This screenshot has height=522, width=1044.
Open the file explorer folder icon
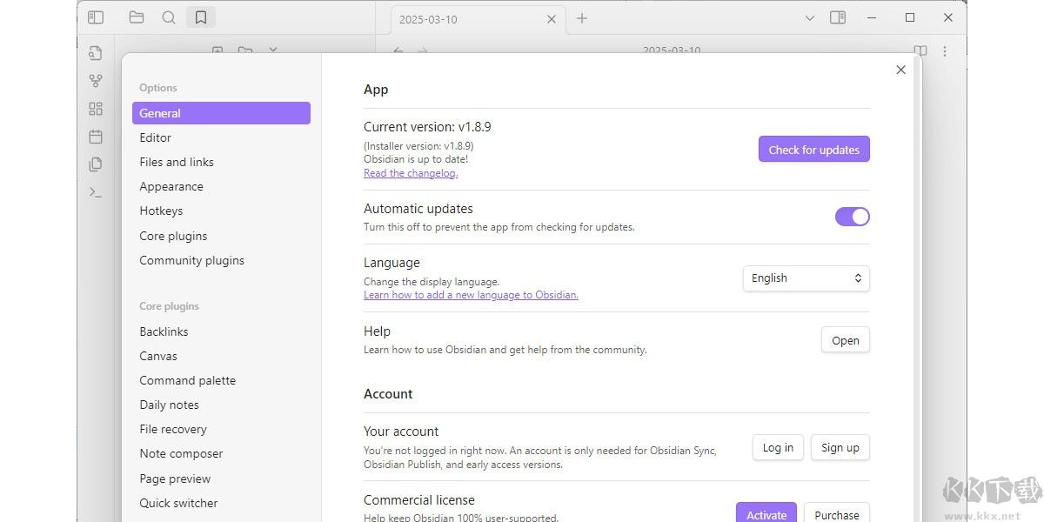coord(137,17)
